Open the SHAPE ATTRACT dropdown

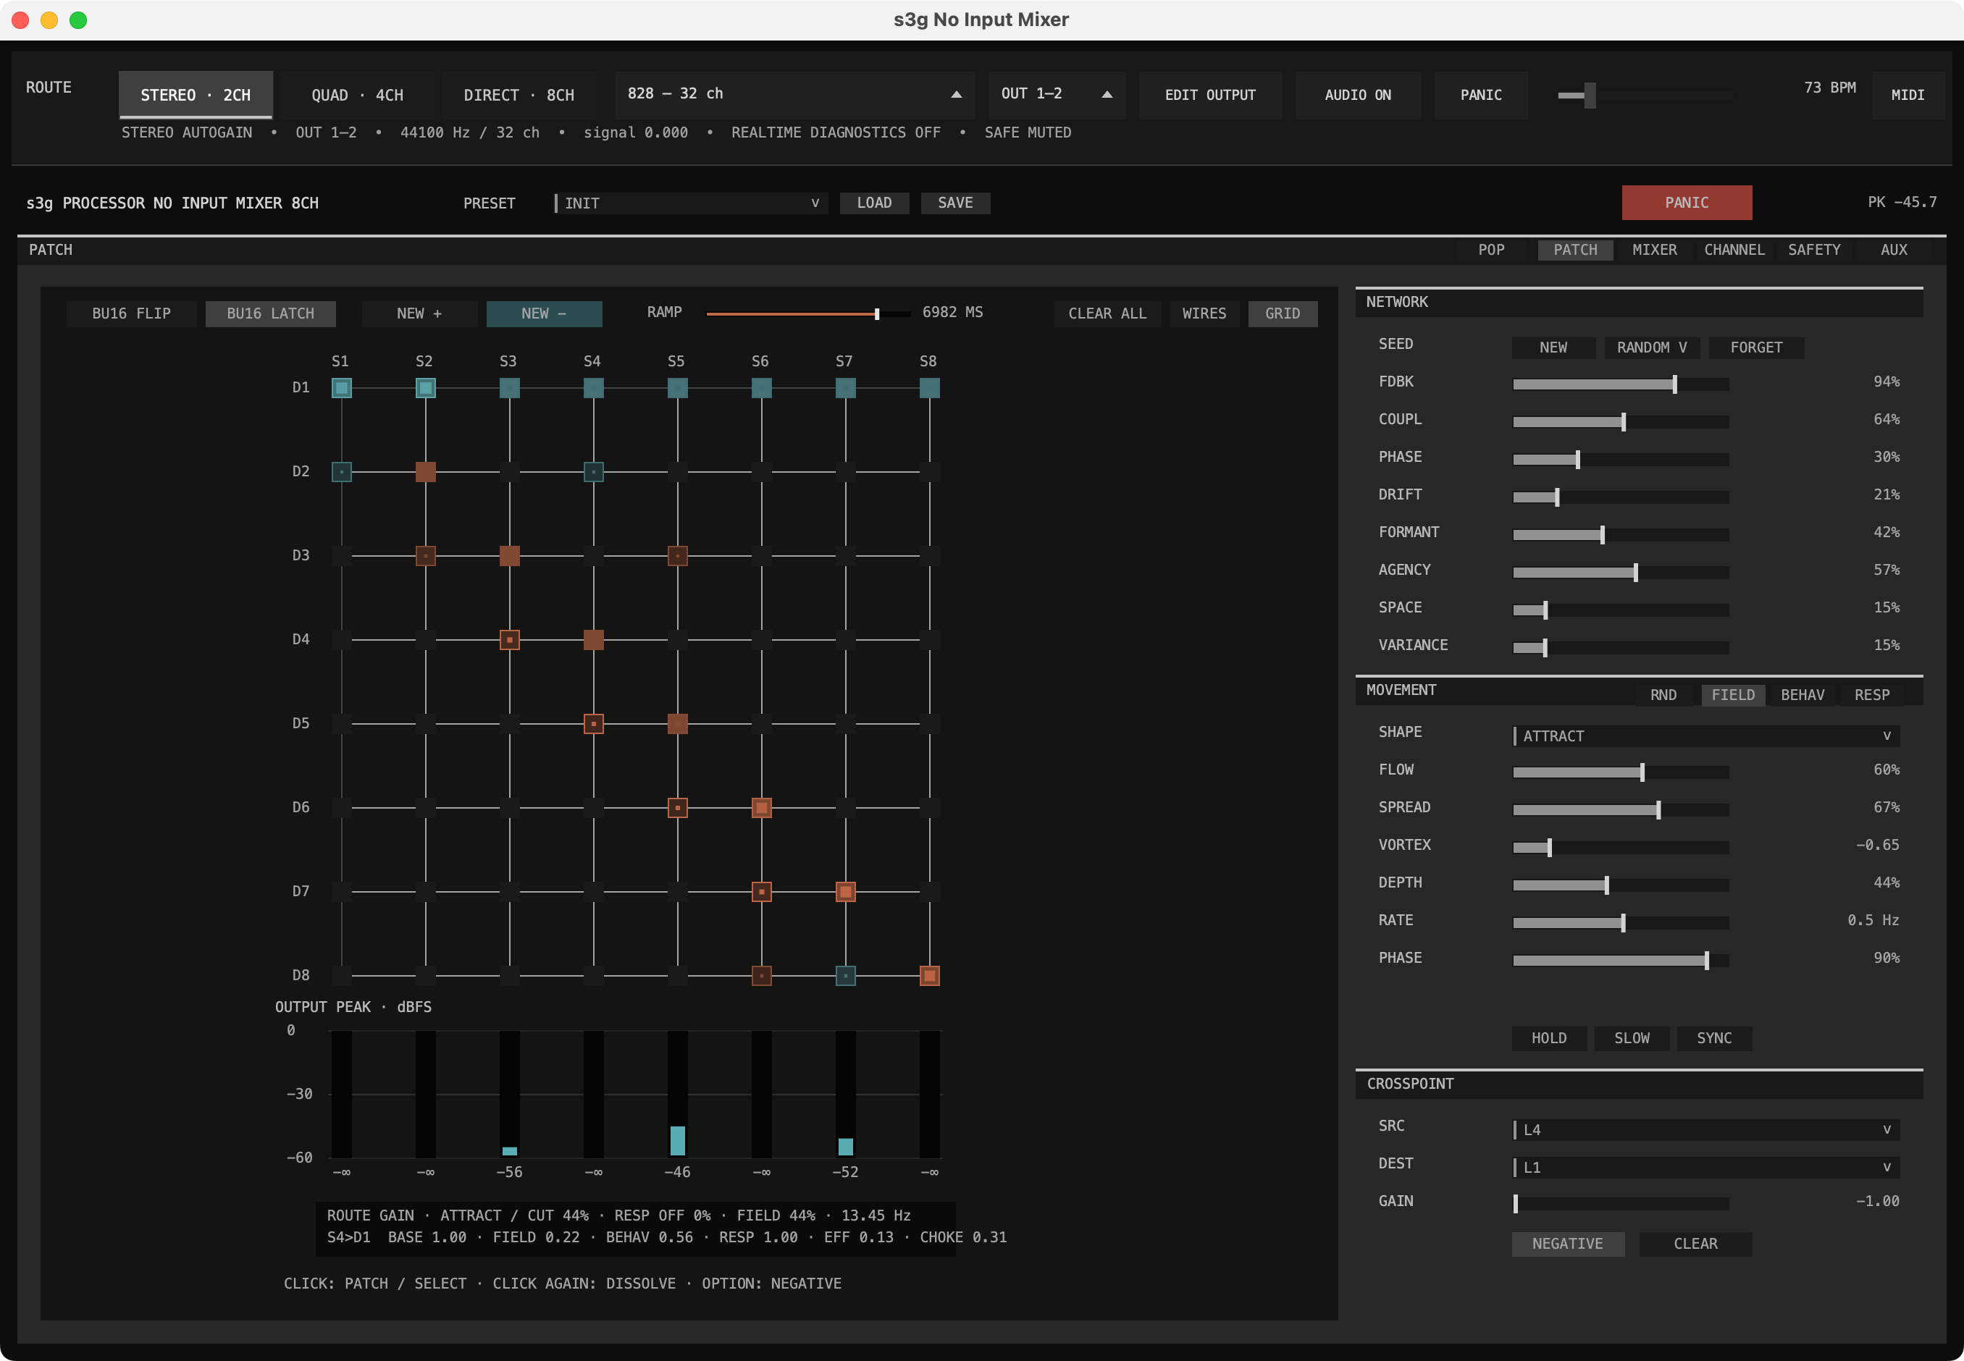1705,736
